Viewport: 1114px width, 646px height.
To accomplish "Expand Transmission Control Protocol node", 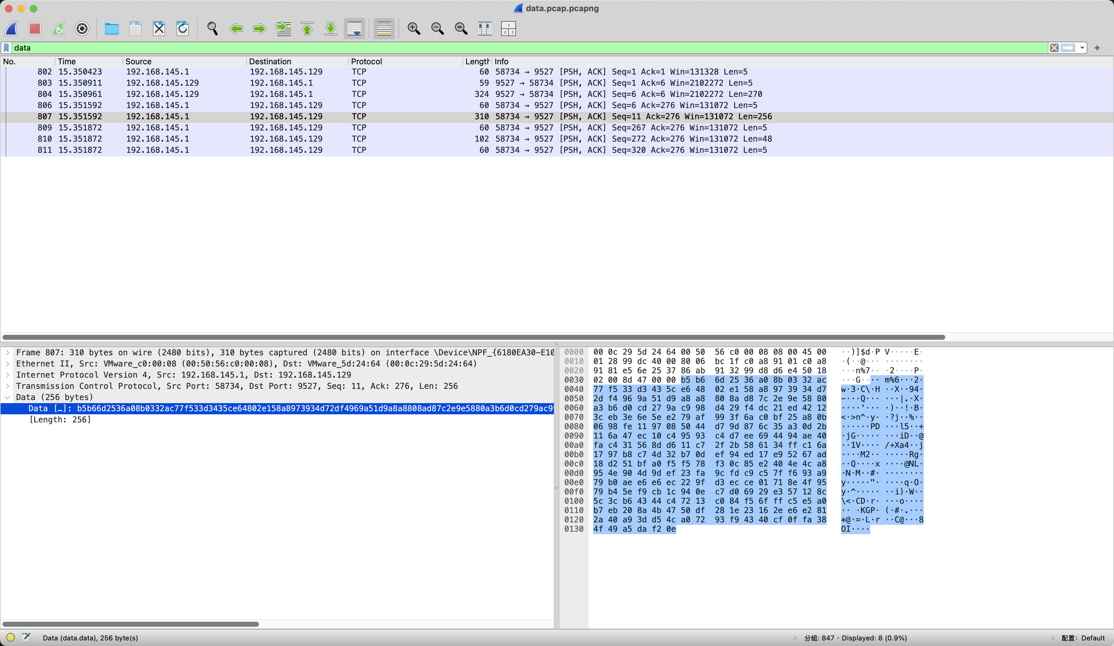I will tap(7, 386).
